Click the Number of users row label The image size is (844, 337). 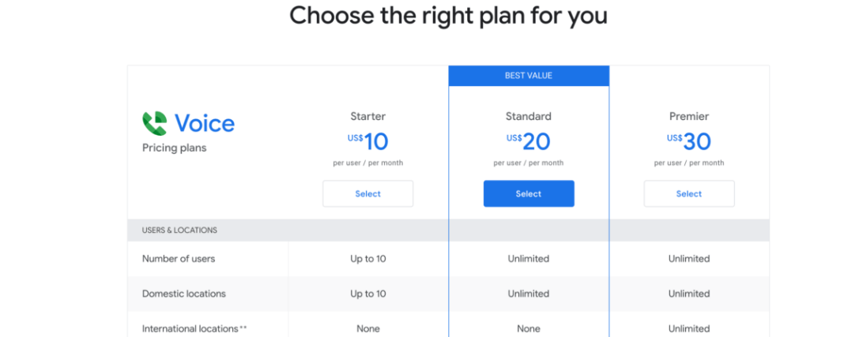click(x=178, y=259)
